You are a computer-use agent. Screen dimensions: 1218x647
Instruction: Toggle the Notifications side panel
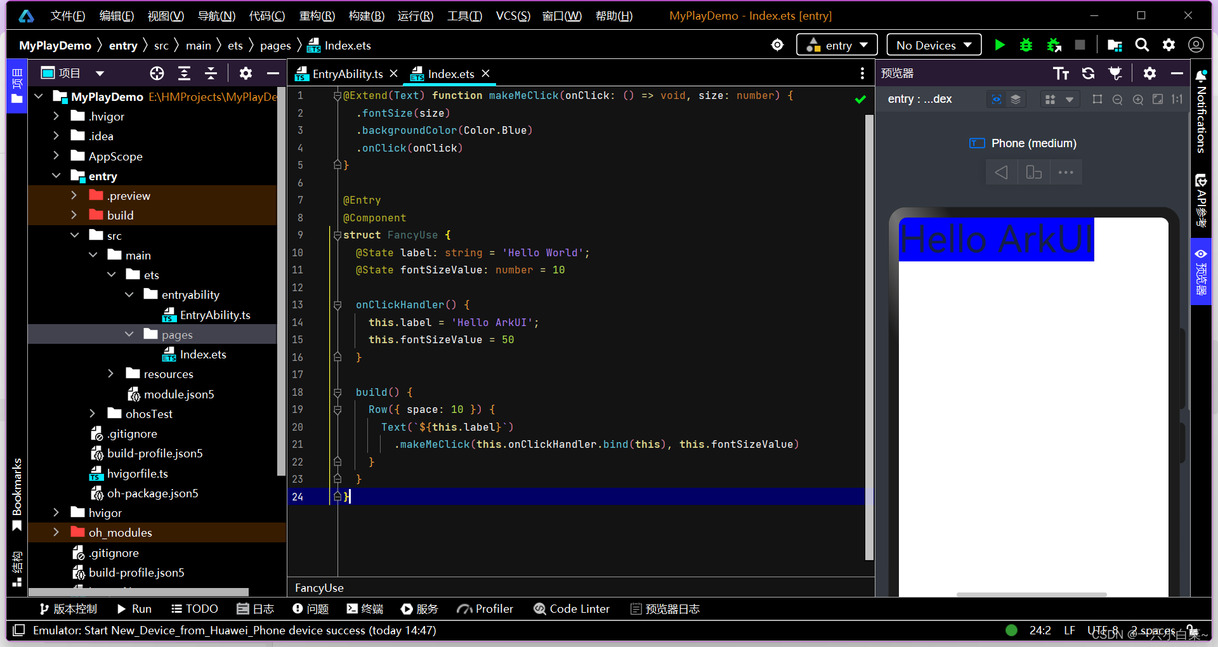(x=1201, y=111)
